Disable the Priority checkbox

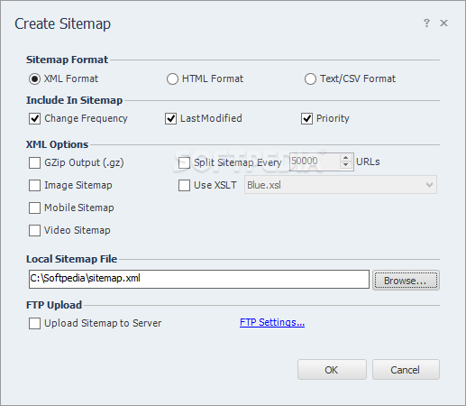(x=306, y=118)
